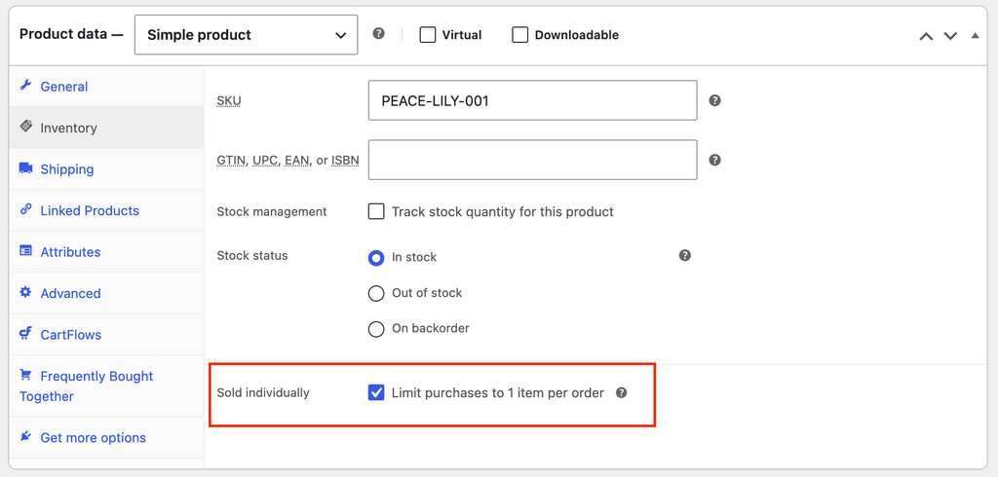Click the SKU label text
The height and width of the screenshot is (477, 998).
click(x=228, y=100)
